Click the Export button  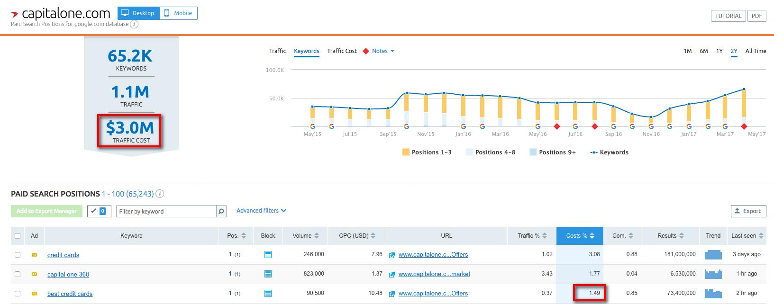[748, 211]
